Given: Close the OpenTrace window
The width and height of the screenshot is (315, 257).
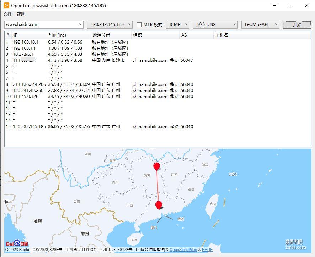Looking at the screenshot, I should [x=307, y=5].
